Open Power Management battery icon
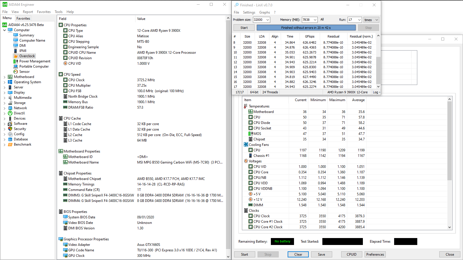 coord(16,61)
